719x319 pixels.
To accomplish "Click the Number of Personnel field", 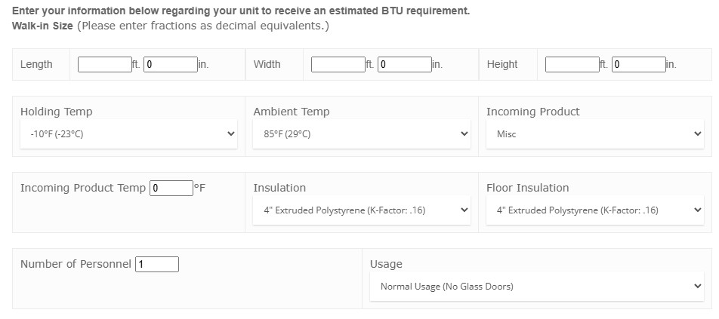I will (x=157, y=265).
